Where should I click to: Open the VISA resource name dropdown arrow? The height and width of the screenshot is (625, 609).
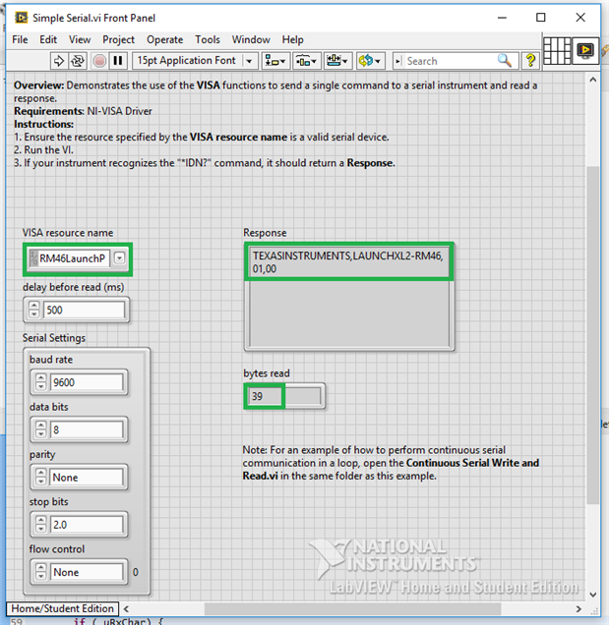pyautogui.click(x=119, y=258)
